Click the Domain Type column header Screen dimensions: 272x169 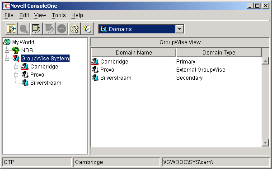coord(219,53)
